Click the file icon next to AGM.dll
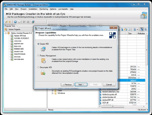 100,103
